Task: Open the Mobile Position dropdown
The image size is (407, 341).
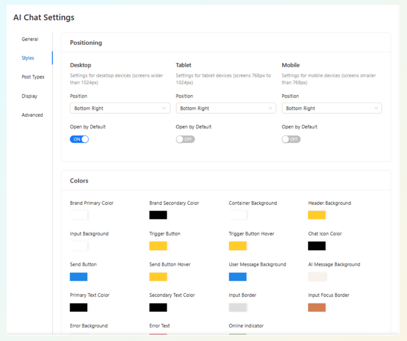Action: (x=331, y=108)
